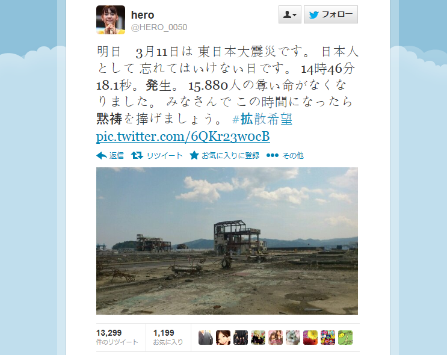The height and width of the screenshot is (355, 447).
Task: Open the second retweeter avatar with woman
Action: pyautogui.click(x=223, y=338)
